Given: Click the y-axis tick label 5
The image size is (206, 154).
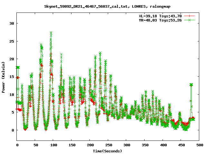Looking at the screenshot, I should [x=13, y=112].
